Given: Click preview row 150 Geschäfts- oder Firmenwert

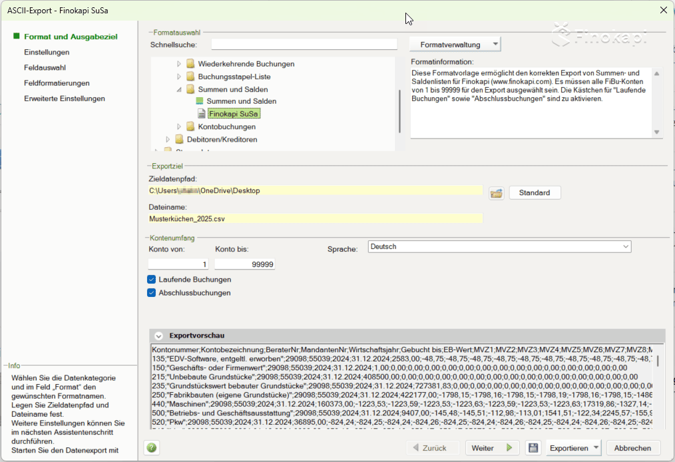Looking at the screenshot, I should [389, 367].
